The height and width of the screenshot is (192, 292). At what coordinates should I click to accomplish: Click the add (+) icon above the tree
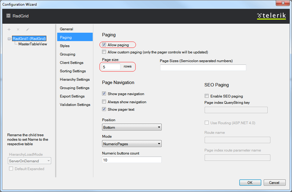(9, 29)
